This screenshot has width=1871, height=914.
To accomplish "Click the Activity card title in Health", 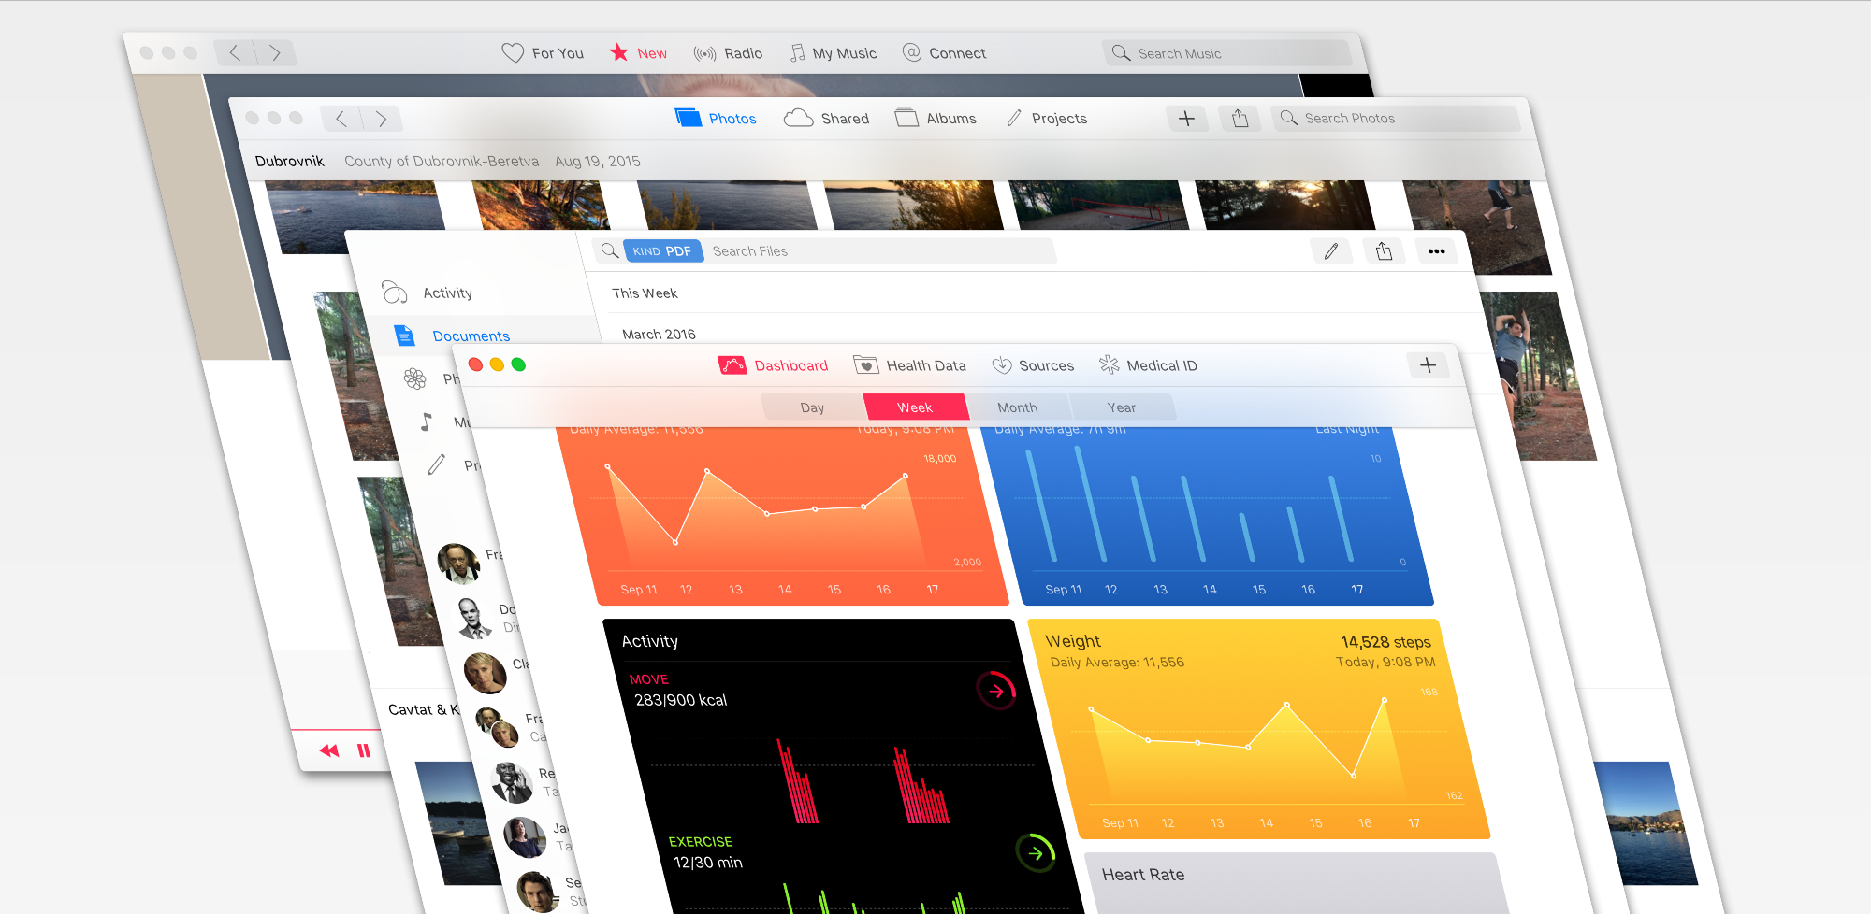I will (650, 641).
